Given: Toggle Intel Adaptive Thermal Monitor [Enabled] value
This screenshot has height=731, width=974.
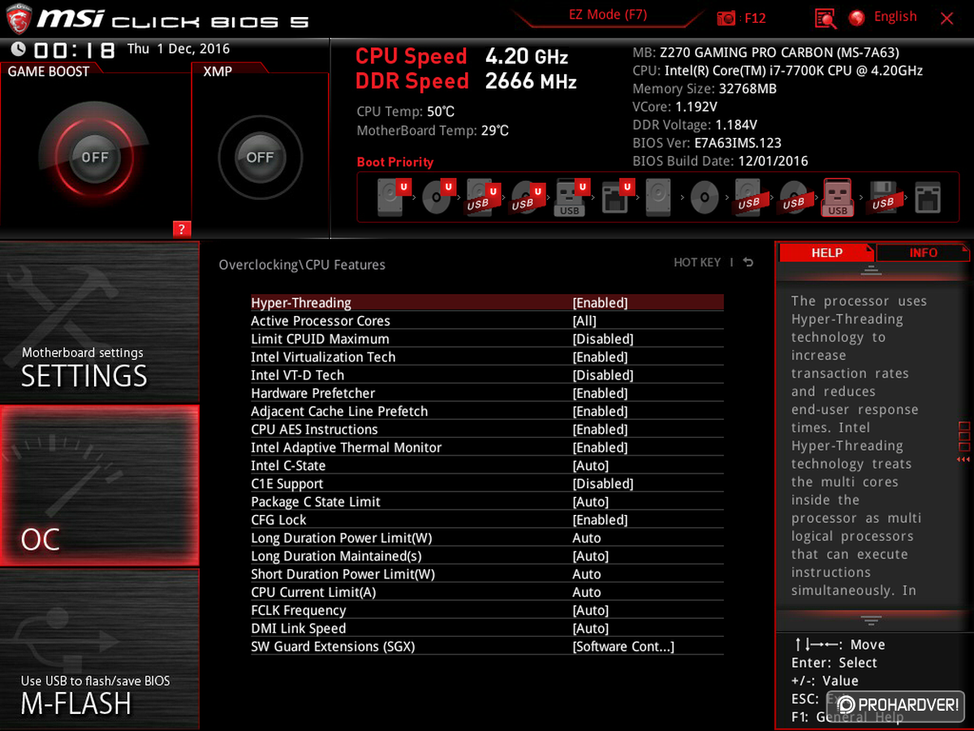Looking at the screenshot, I should (x=600, y=448).
